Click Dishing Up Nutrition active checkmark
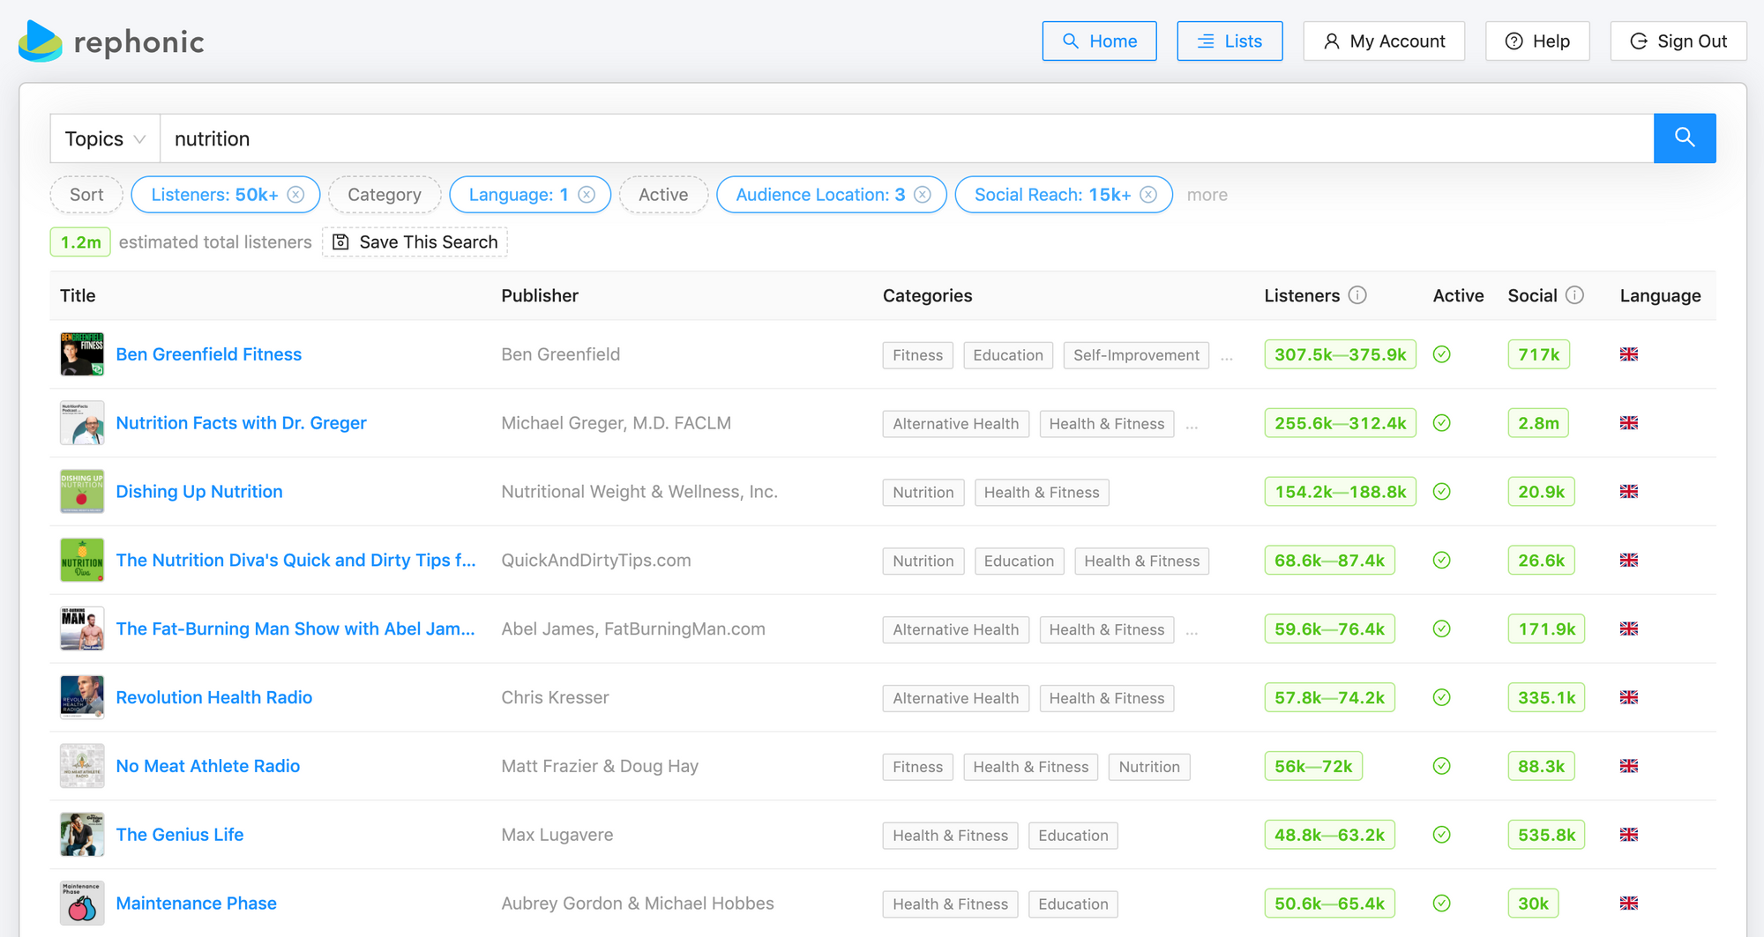The image size is (1764, 937). coord(1442,492)
